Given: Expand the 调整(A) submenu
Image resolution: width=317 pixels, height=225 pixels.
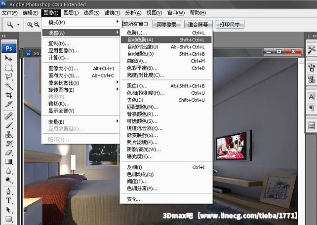Looking at the screenshot, I should click(x=81, y=33).
